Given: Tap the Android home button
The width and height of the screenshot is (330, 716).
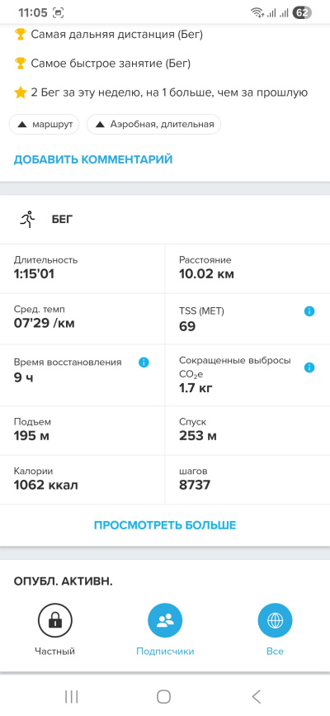Looking at the screenshot, I should coord(163,696).
